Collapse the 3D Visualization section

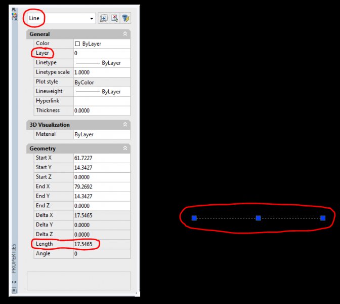125,125
